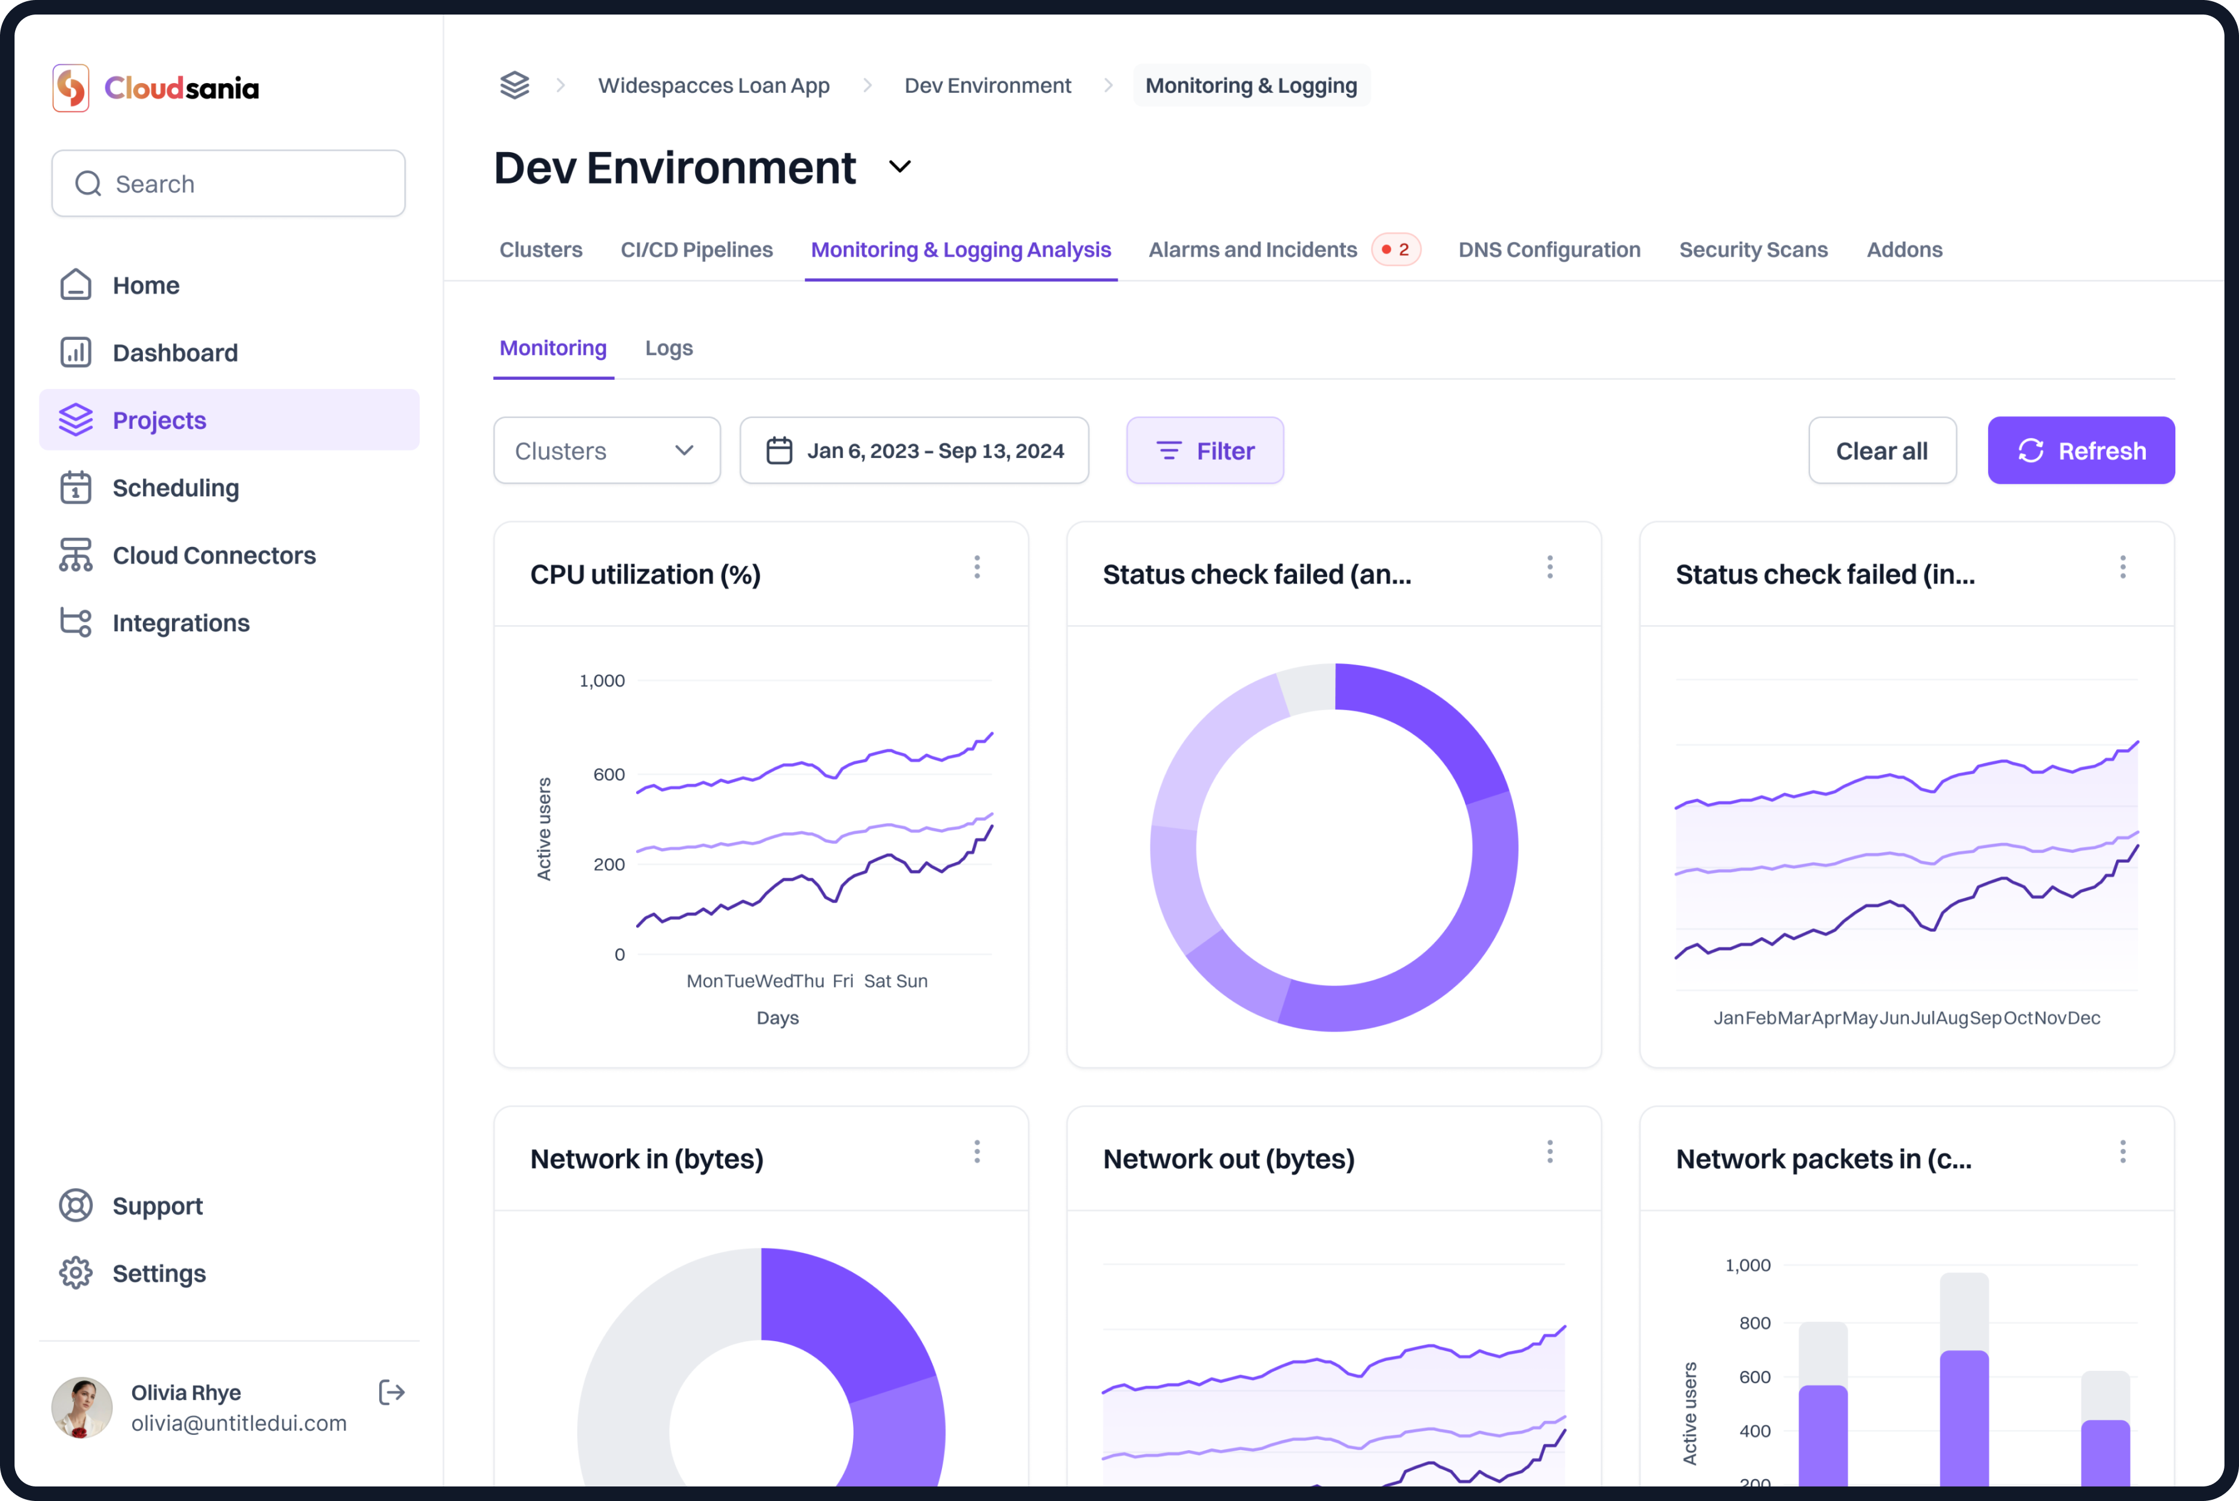2239x1501 pixels.
Task: Go to Widespaces Loan App breadcrumb
Action: (x=714, y=85)
